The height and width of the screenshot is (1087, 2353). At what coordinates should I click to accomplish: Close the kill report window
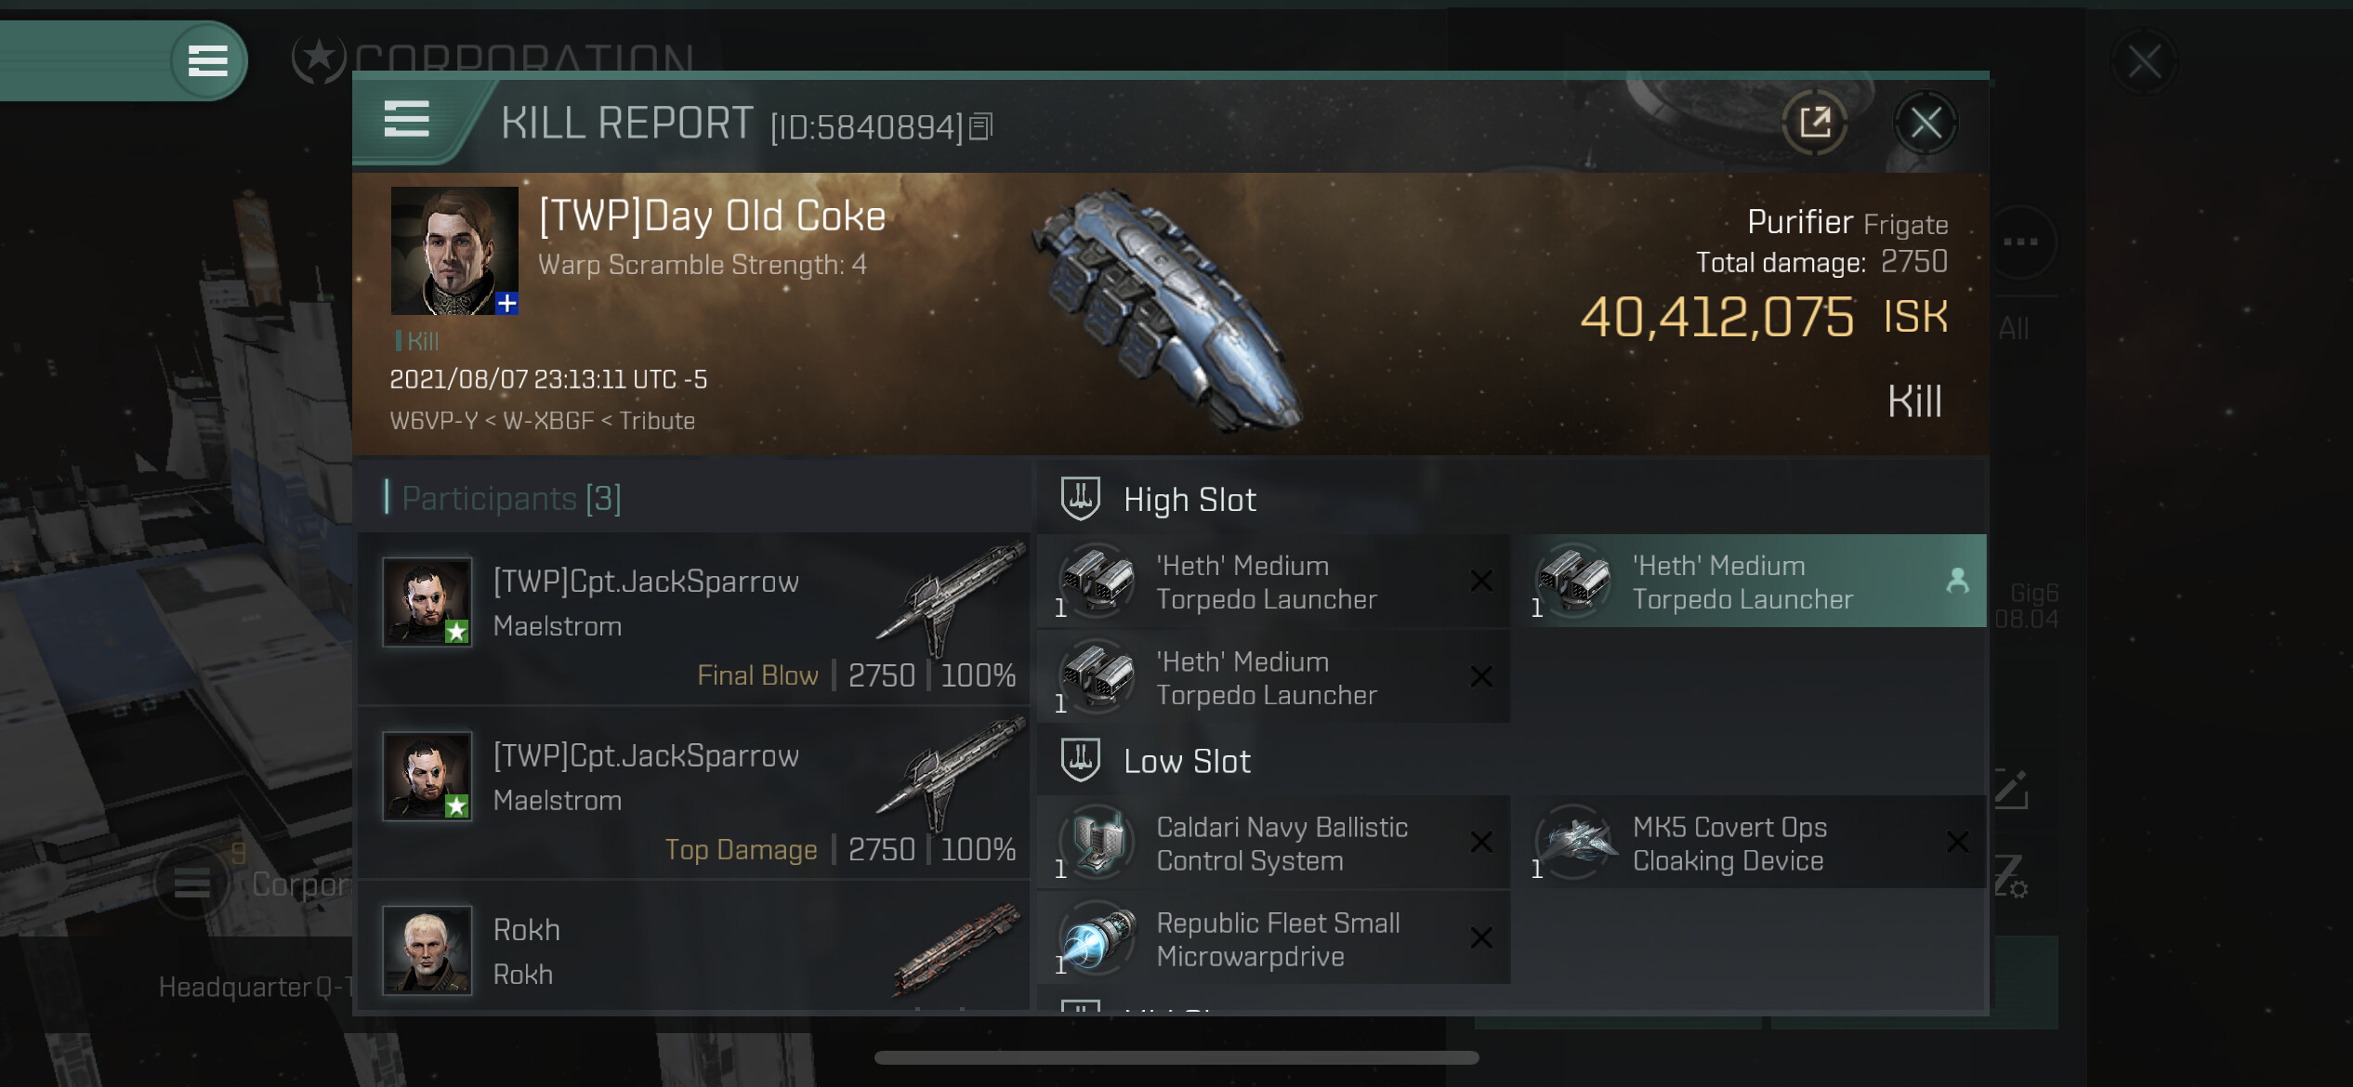tap(1926, 123)
